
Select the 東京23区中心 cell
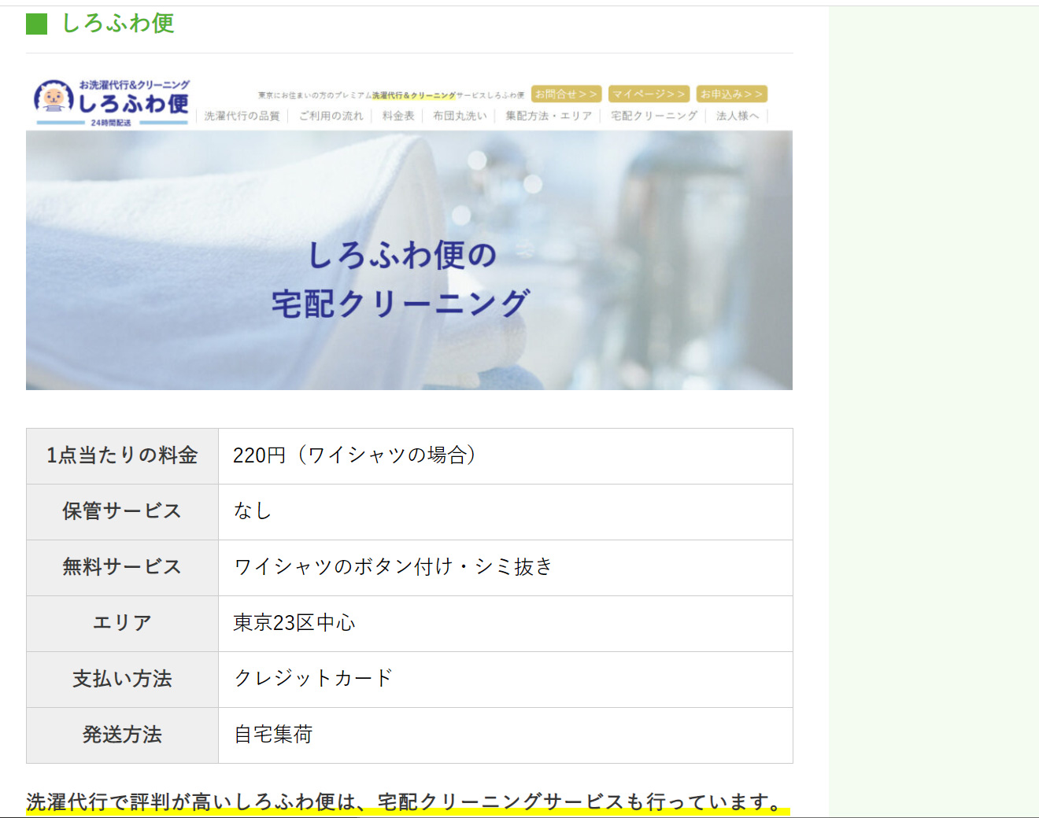coord(505,624)
